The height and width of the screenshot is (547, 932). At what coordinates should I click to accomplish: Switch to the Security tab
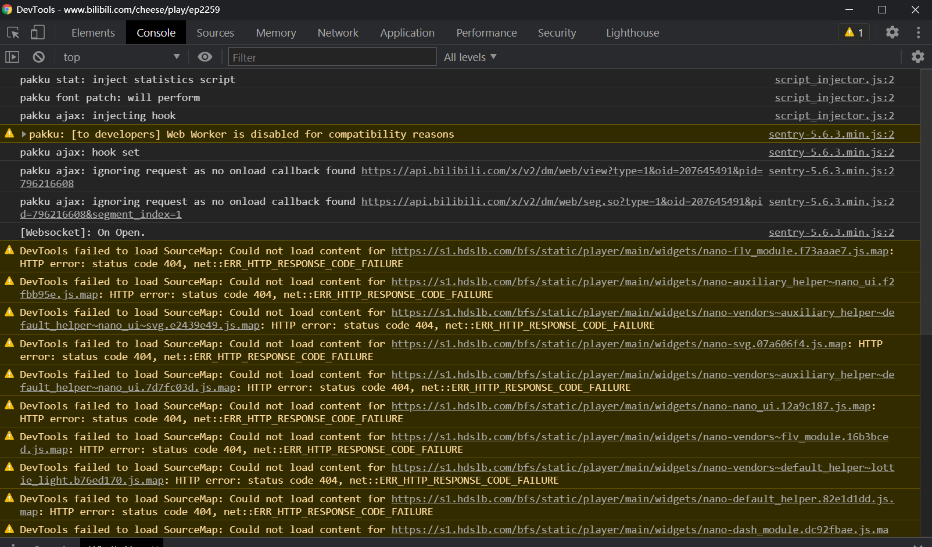point(557,33)
